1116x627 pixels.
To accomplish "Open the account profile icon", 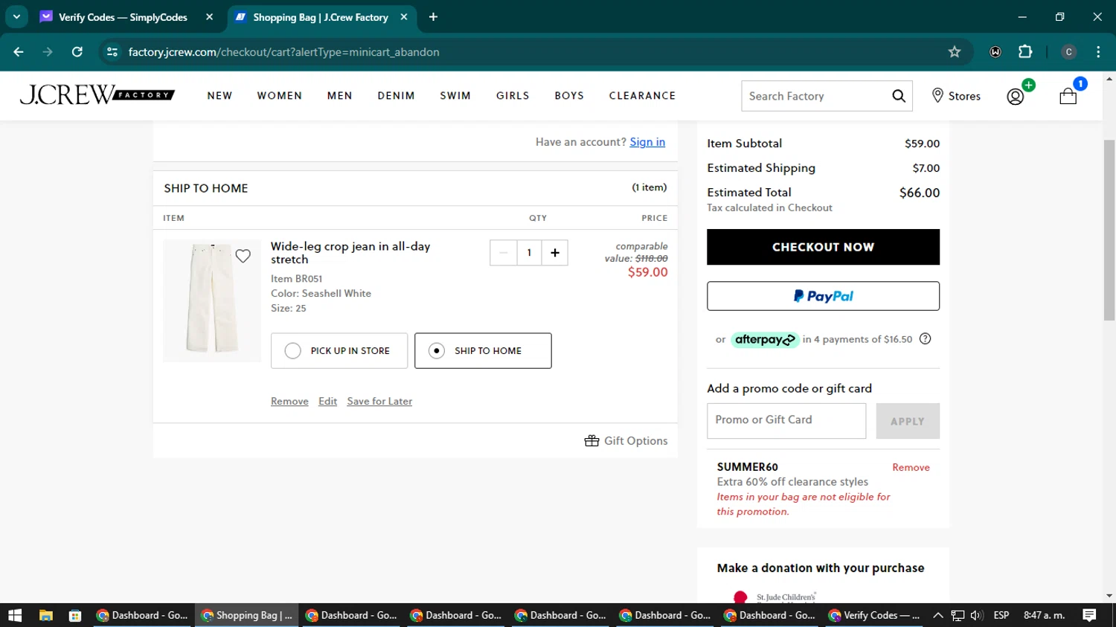I will (x=1016, y=96).
